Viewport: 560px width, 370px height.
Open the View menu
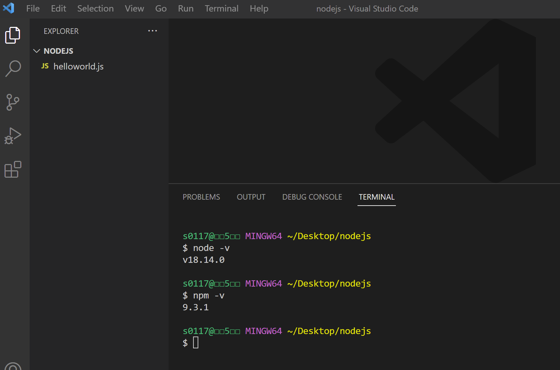click(x=134, y=8)
